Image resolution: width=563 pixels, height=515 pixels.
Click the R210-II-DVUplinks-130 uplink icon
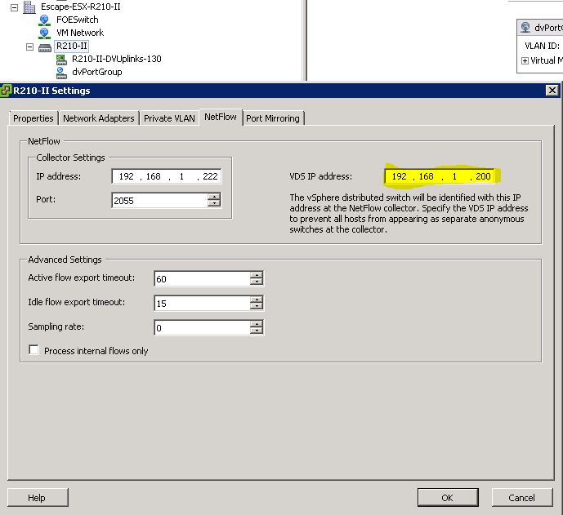pyautogui.click(x=61, y=60)
